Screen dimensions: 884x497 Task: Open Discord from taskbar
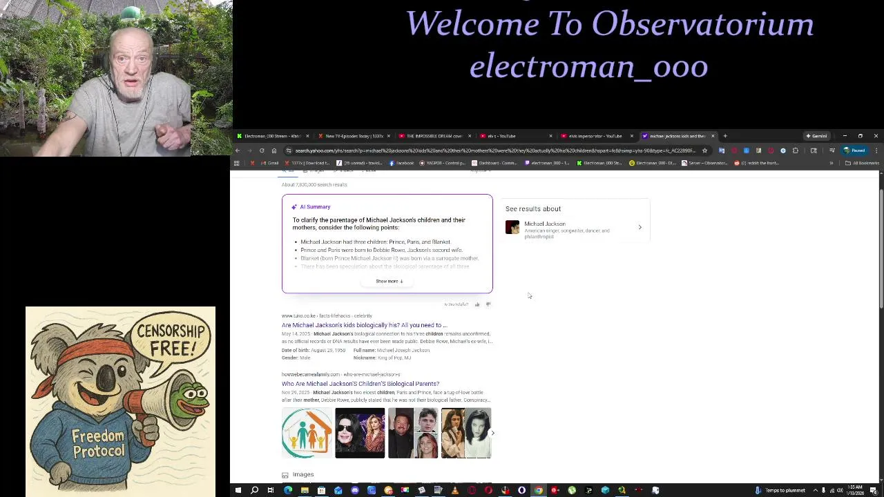(x=355, y=491)
